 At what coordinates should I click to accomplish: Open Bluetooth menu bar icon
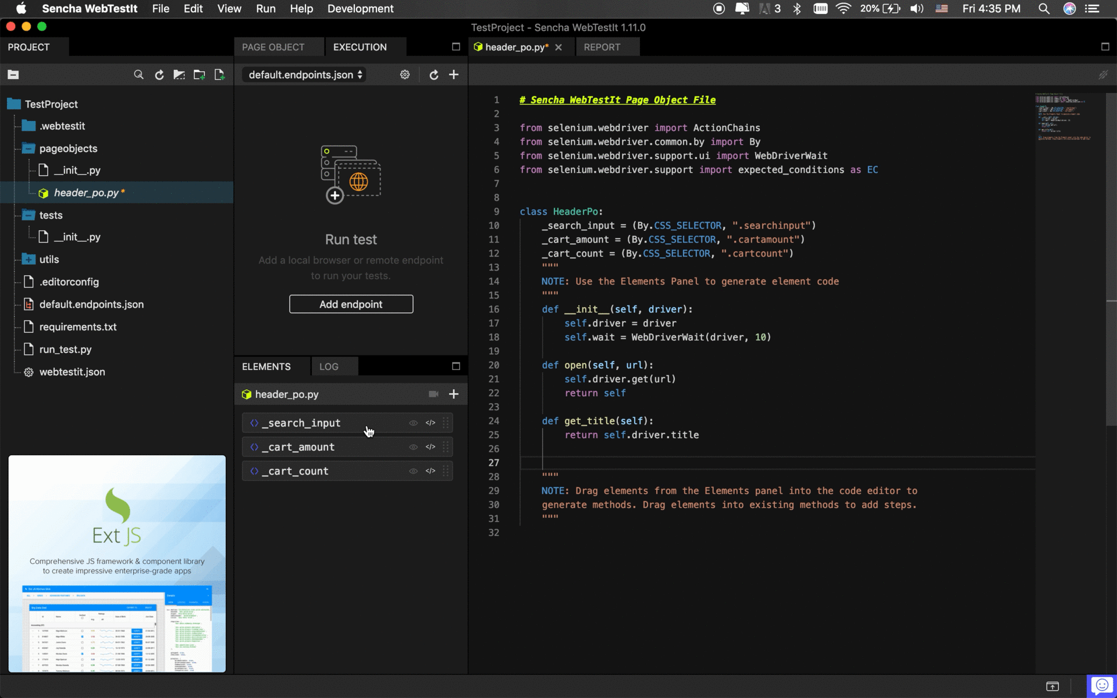(797, 9)
